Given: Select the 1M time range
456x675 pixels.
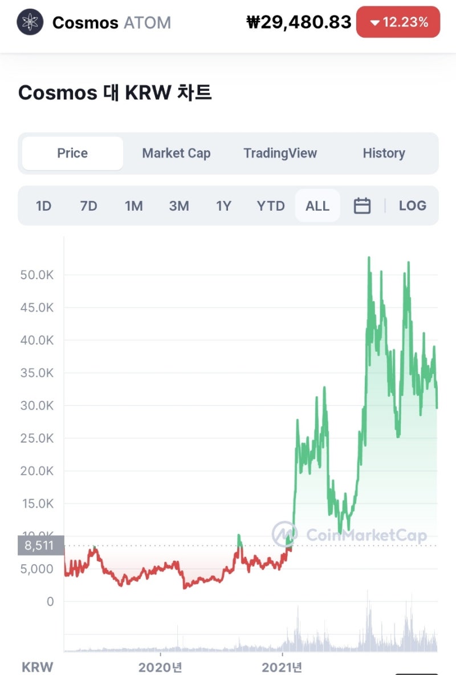Looking at the screenshot, I should point(134,206).
